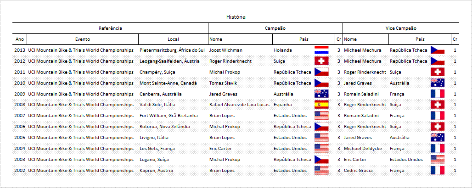The height and width of the screenshot is (188, 472).
Task: Click the Australian flag in the 2005 vice-champion row
Action: (x=438, y=138)
